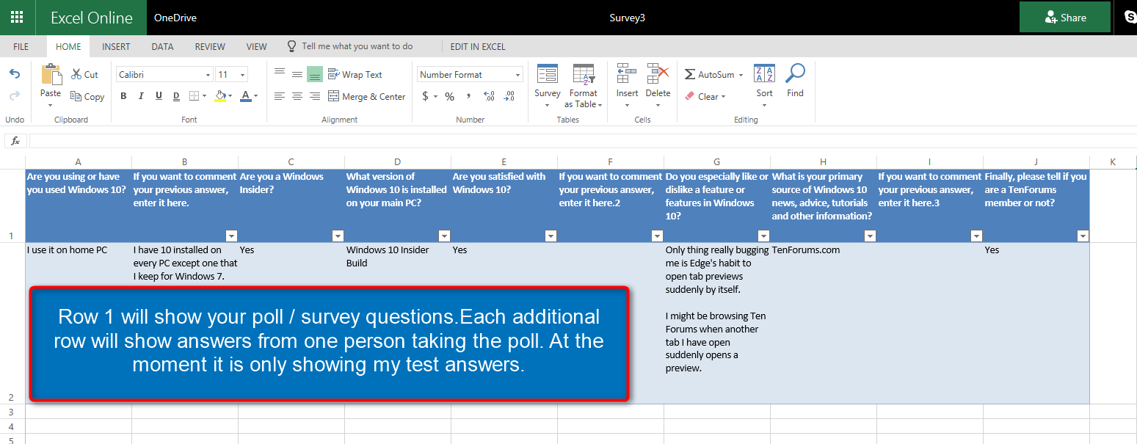The width and height of the screenshot is (1137, 444).
Task: Click the Tell me what you want box
Action: (x=357, y=46)
